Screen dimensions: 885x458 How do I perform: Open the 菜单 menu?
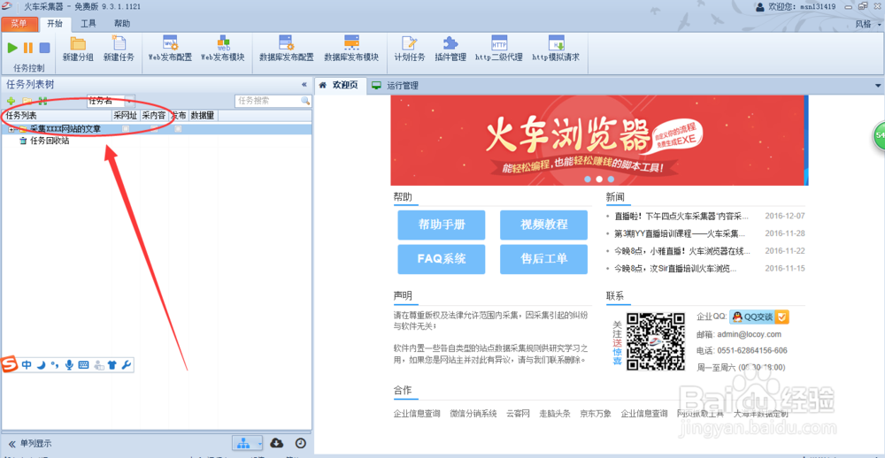click(19, 24)
